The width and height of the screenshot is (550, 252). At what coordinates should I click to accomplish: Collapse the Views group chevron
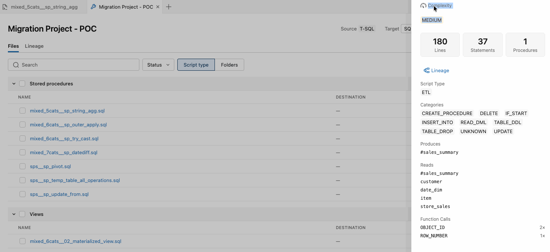[x=14, y=214]
